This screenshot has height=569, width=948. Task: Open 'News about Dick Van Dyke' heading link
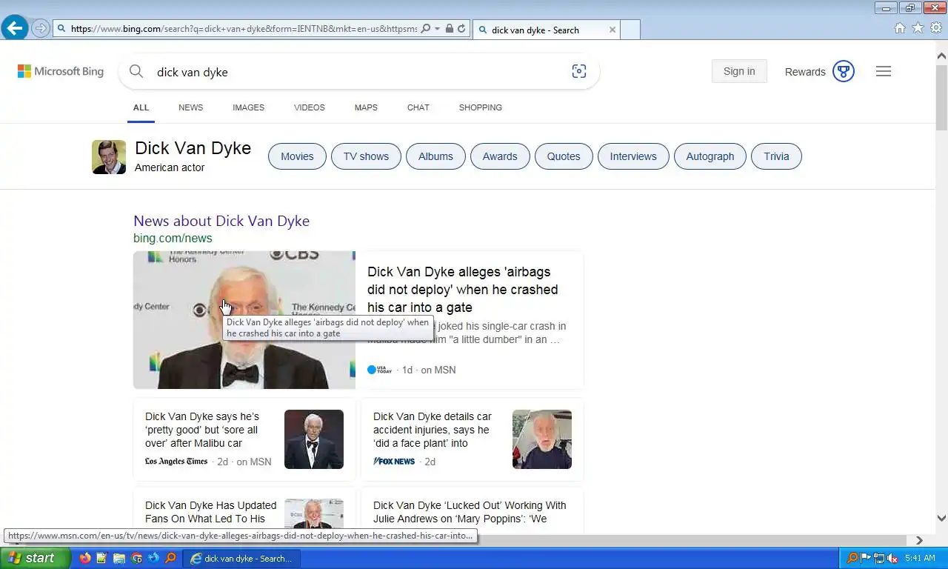221,221
